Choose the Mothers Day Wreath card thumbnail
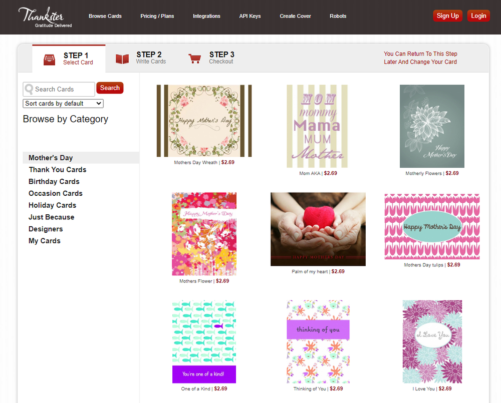 pyautogui.click(x=204, y=121)
